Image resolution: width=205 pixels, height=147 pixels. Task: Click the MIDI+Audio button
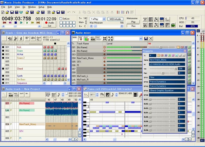pos(115,19)
